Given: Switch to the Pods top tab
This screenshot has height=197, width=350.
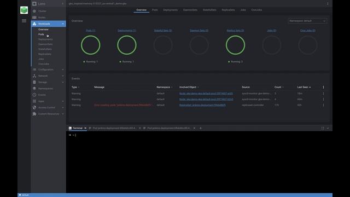Looking at the screenshot, I should pyautogui.click(x=155, y=10).
